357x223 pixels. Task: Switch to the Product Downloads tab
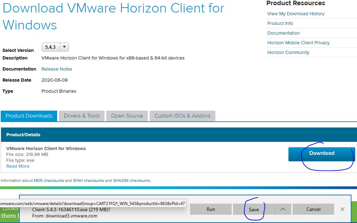(x=29, y=116)
